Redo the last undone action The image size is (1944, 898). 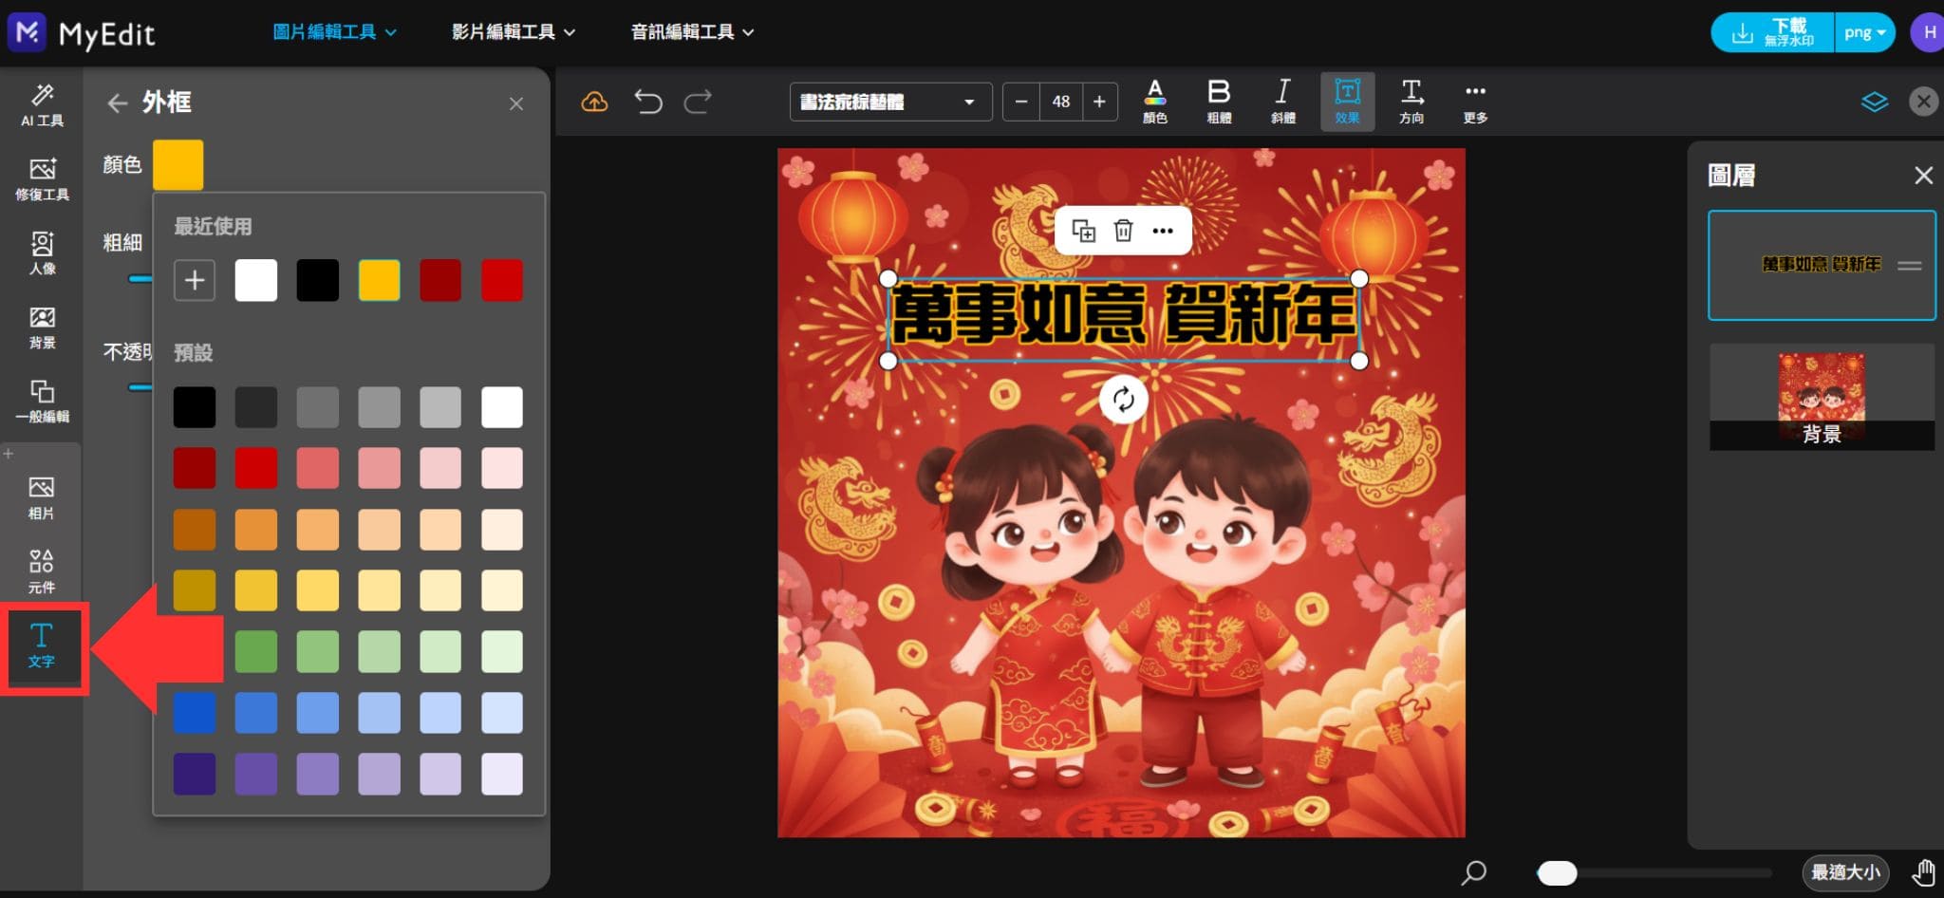(x=698, y=102)
